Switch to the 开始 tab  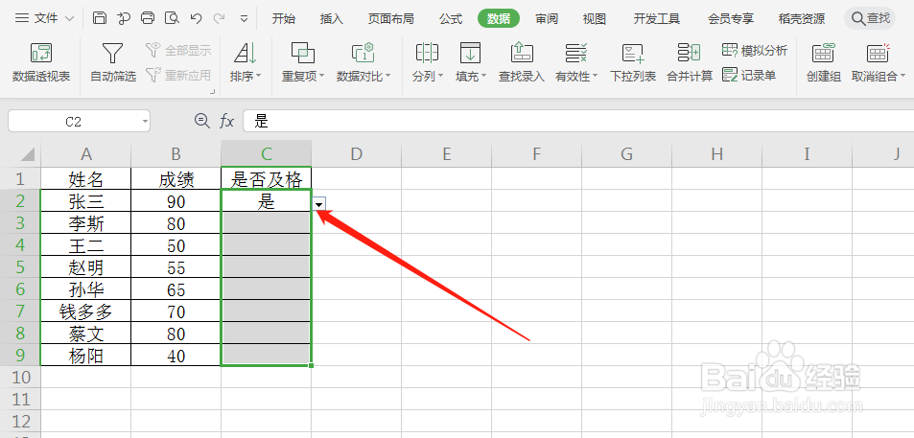[284, 18]
